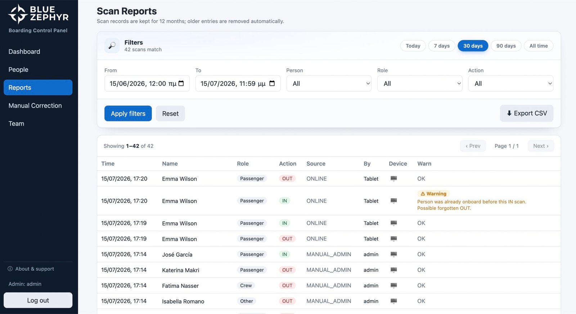Open calendar picker in From field
The width and height of the screenshot is (576, 314).
click(x=181, y=84)
